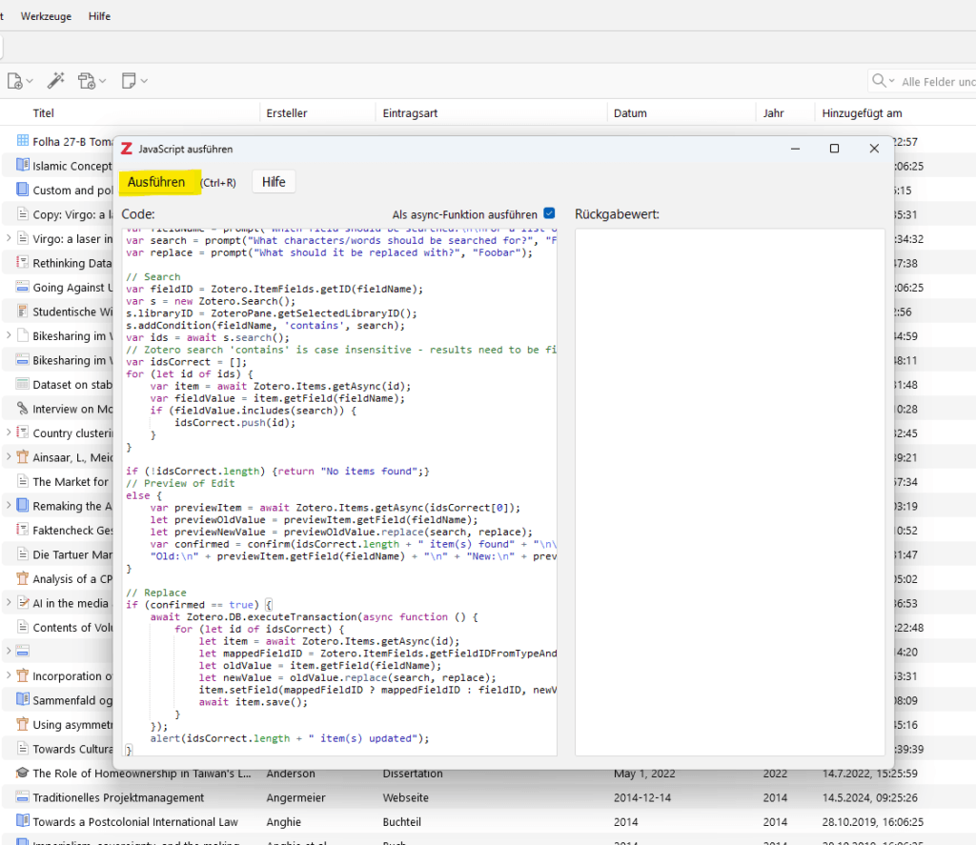
Task: Disable Als async-Funktion ausführen
Action: tap(549, 214)
